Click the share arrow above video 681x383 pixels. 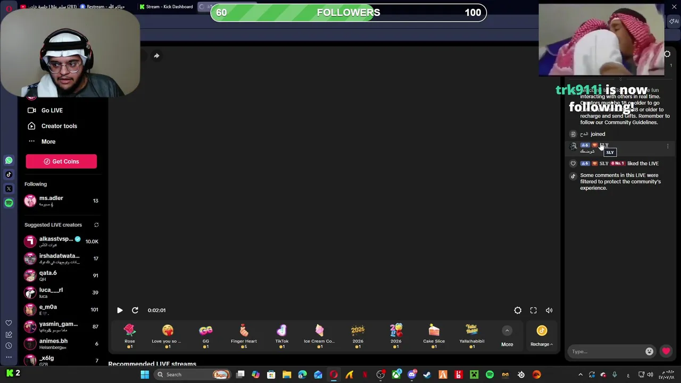[x=156, y=56]
